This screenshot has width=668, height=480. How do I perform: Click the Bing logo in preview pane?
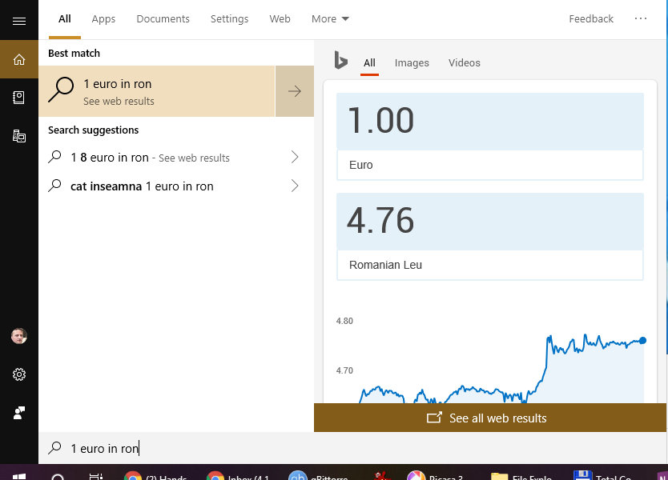340,60
